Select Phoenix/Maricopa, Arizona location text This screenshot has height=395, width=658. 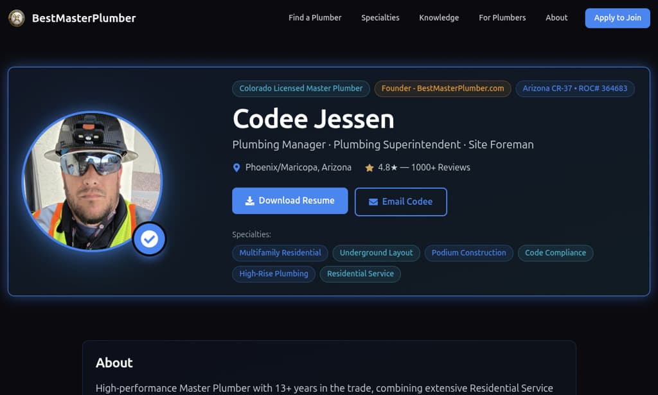point(298,167)
